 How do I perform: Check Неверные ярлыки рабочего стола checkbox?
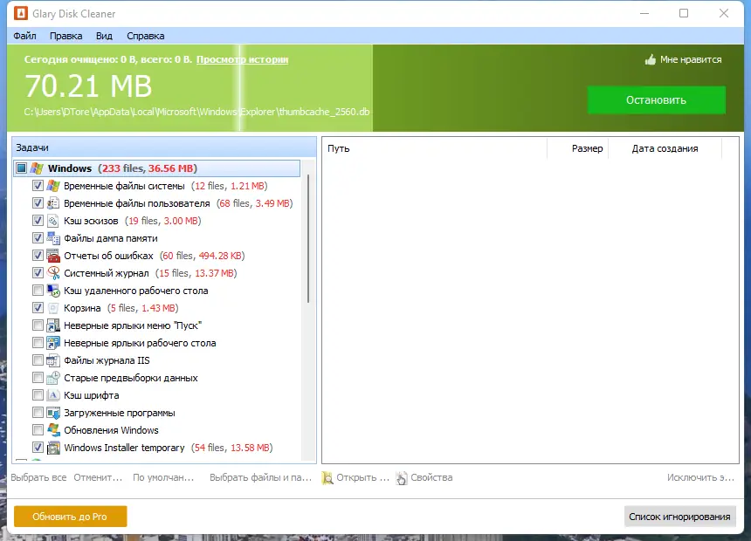38,343
